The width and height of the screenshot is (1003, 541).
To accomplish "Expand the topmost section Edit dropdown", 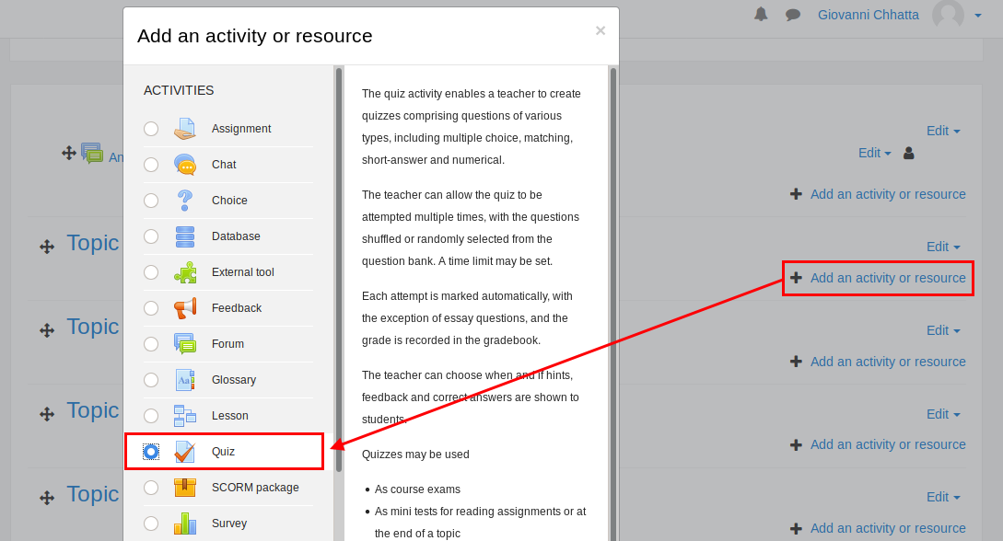I will click(943, 131).
